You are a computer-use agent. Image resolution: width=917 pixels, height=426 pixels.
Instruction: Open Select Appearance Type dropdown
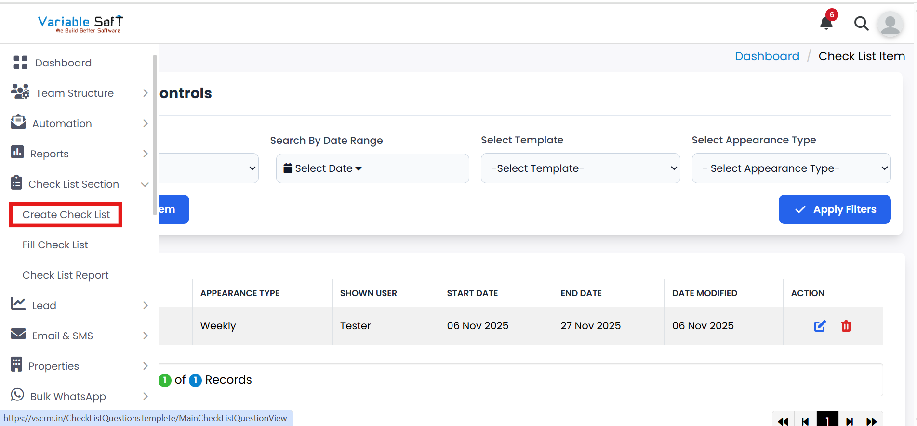[x=791, y=168]
